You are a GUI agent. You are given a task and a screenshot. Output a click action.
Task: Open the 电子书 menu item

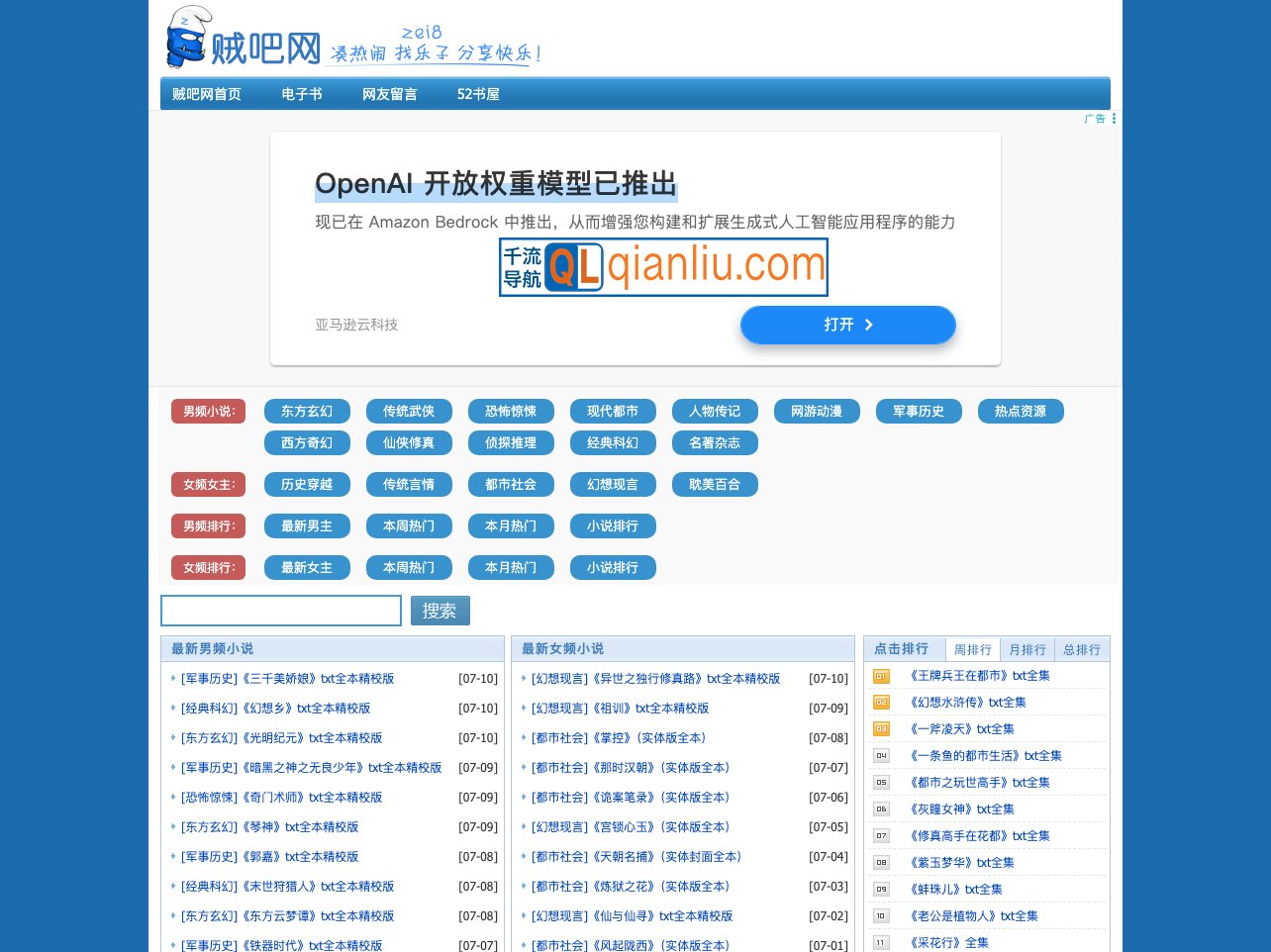coord(302,94)
